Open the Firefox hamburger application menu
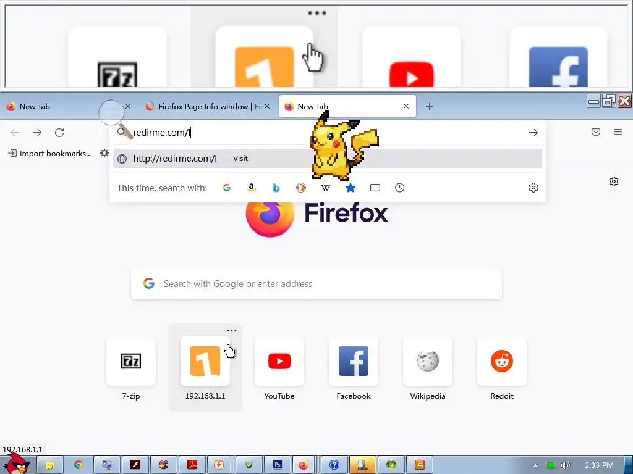The image size is (633, 474). (618, 132)
